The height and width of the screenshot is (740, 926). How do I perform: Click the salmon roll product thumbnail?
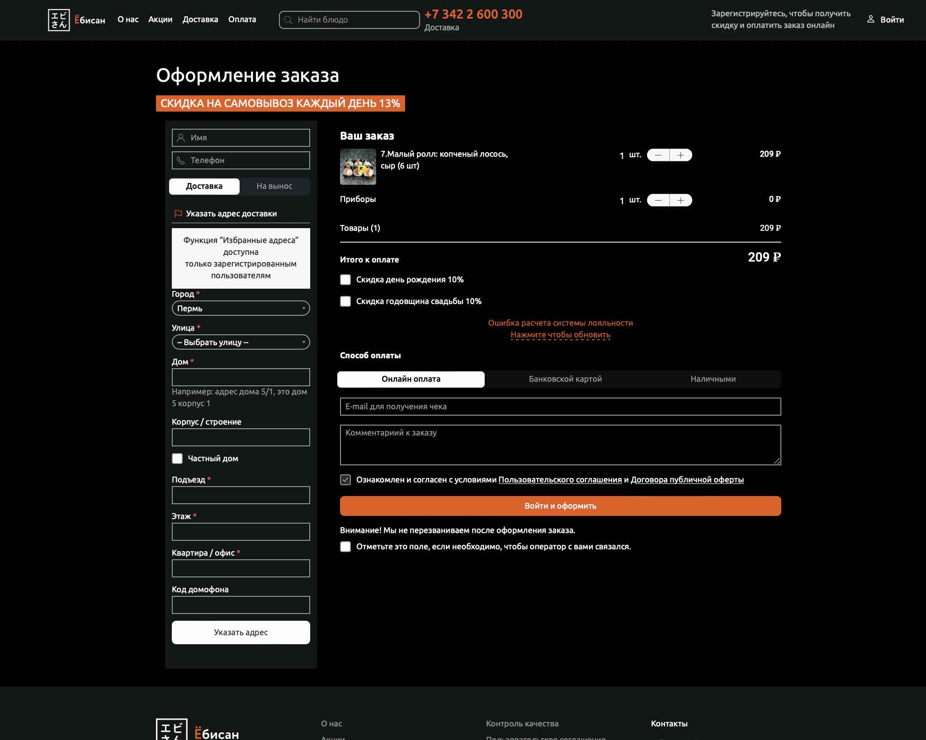click(x=358, y=167)
